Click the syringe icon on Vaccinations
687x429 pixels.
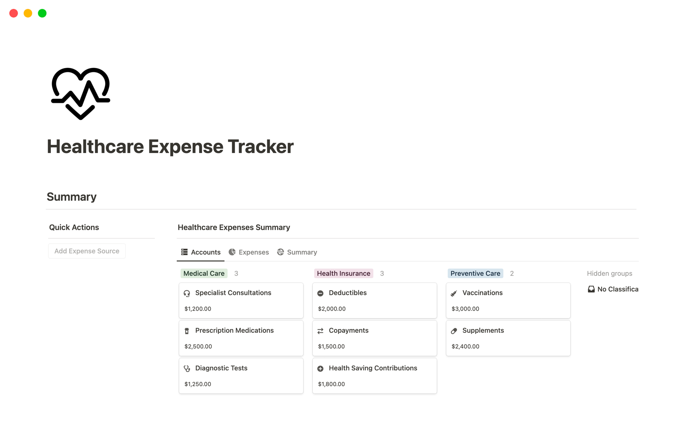point(454,293)
